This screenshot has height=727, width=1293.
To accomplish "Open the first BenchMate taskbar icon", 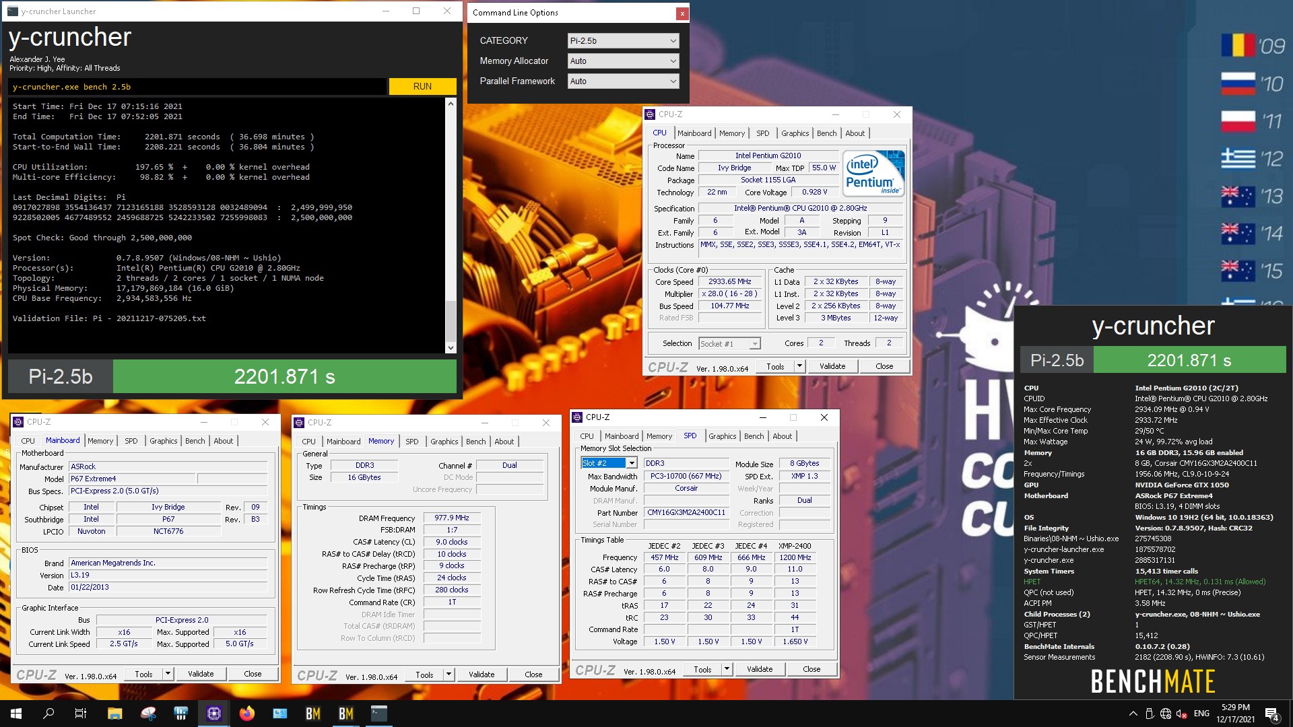I will click(x=313, y=714).
